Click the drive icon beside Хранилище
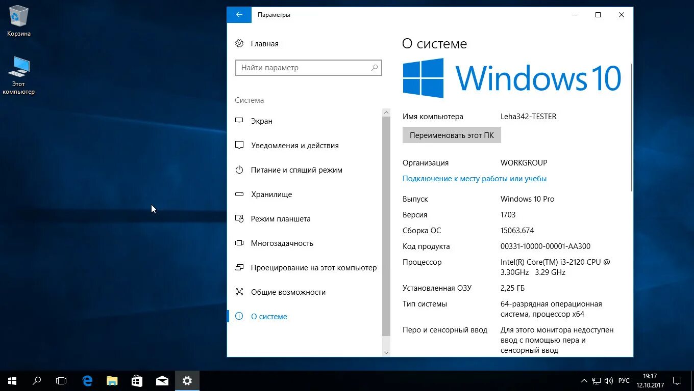The image size is (694, 391). [x=239, y=194]
